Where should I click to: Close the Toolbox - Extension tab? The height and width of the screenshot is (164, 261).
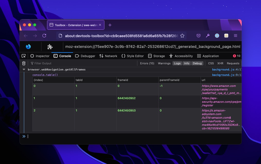point(100,25)
